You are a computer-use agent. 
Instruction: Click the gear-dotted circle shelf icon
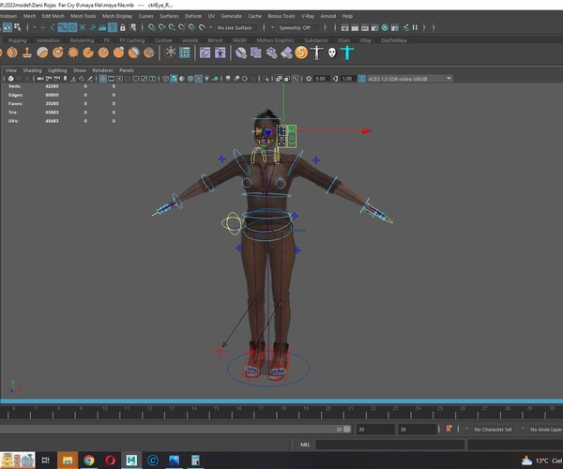coord(170,53)
